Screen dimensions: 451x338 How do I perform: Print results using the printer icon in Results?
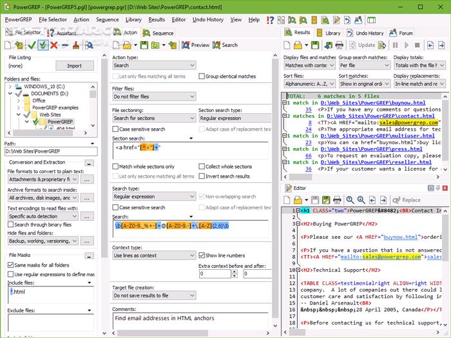click(340, 45)
